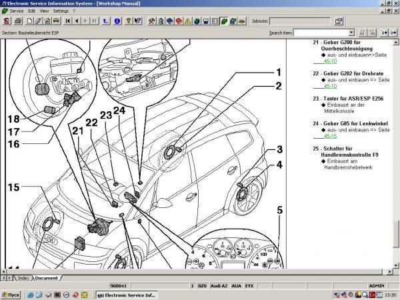Image resolution: width=400 pixels, height=300 pixels.
Task: Click the dark blue container icon
Action: (x=205, y=21)
